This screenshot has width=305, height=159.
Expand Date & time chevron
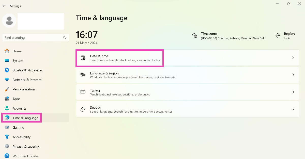tap(293, 58)
